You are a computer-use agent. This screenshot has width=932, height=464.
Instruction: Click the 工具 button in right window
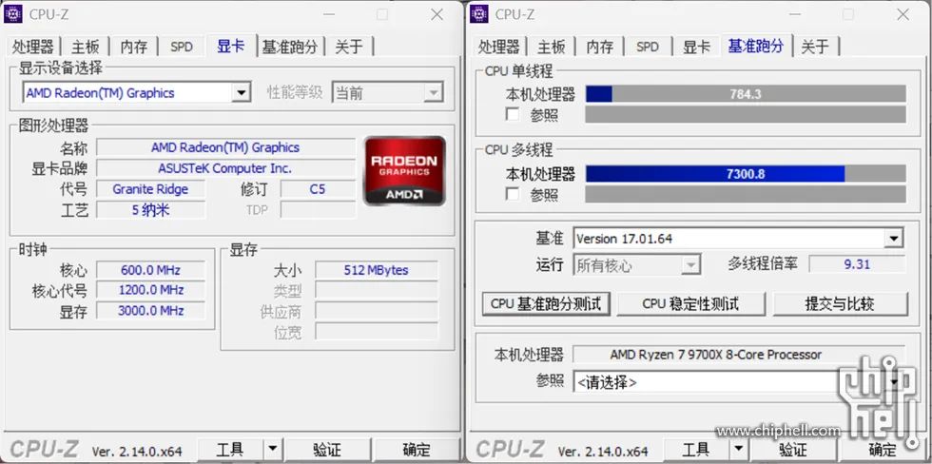pyautogui.click(x=695, y=449)
